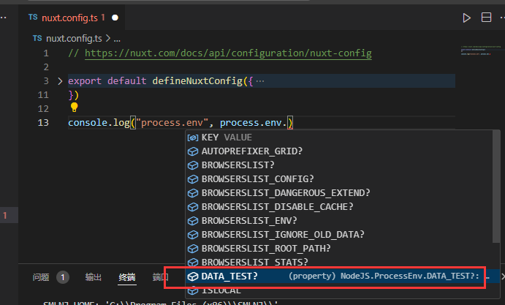Screen dimensions: 505x305
Task: Select BROWSERSLIST_IGNORE_OLD_DATA? suggestion
Action: 339,234
